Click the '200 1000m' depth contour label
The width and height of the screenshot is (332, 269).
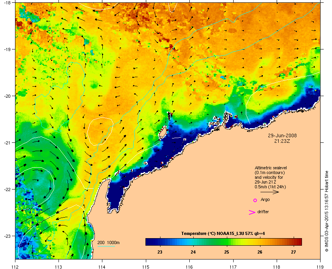(108, 242)
